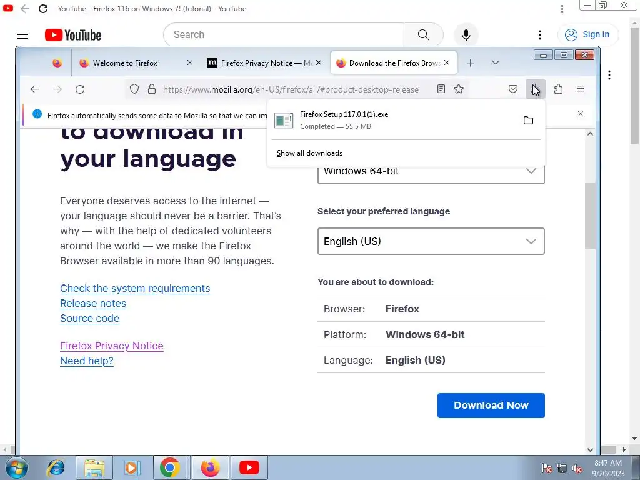Open the Firefox extensions puzzle icon
Image resolution: width=640 pixels, height=480 pixels.
click(x=558, y=89)
